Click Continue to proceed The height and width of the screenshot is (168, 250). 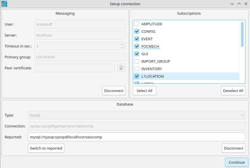tap(236, 162)
